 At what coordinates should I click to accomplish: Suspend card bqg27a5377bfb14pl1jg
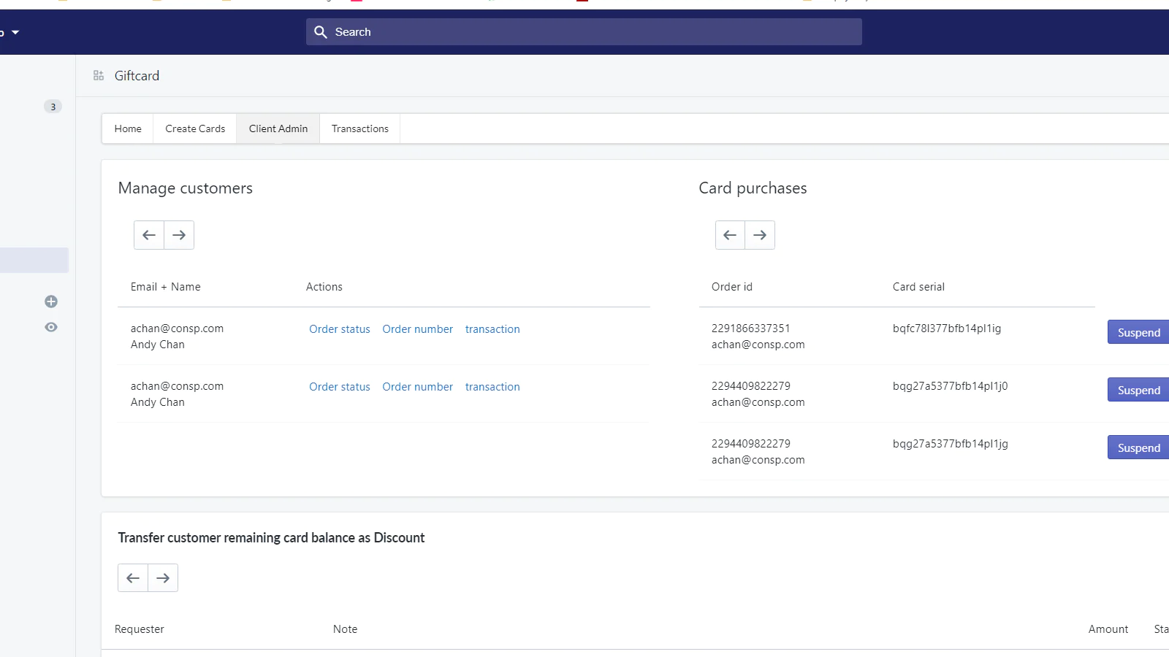click(x=1138, y=447)
